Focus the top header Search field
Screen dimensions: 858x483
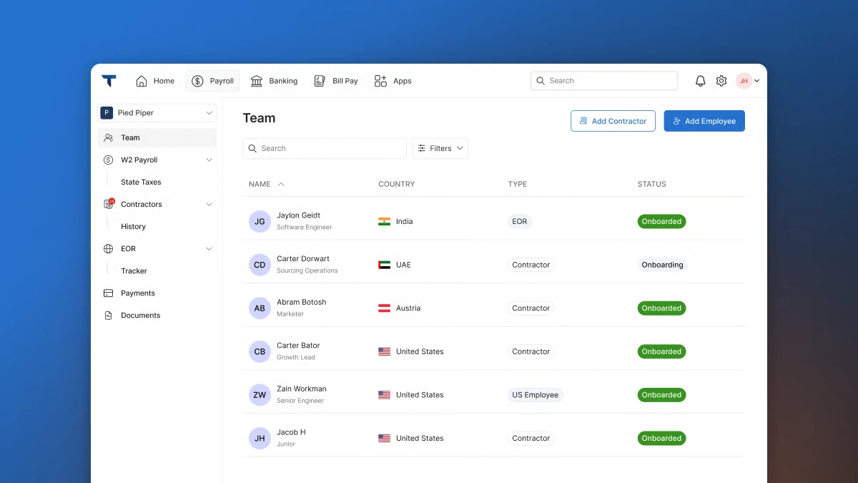(604, 81)
